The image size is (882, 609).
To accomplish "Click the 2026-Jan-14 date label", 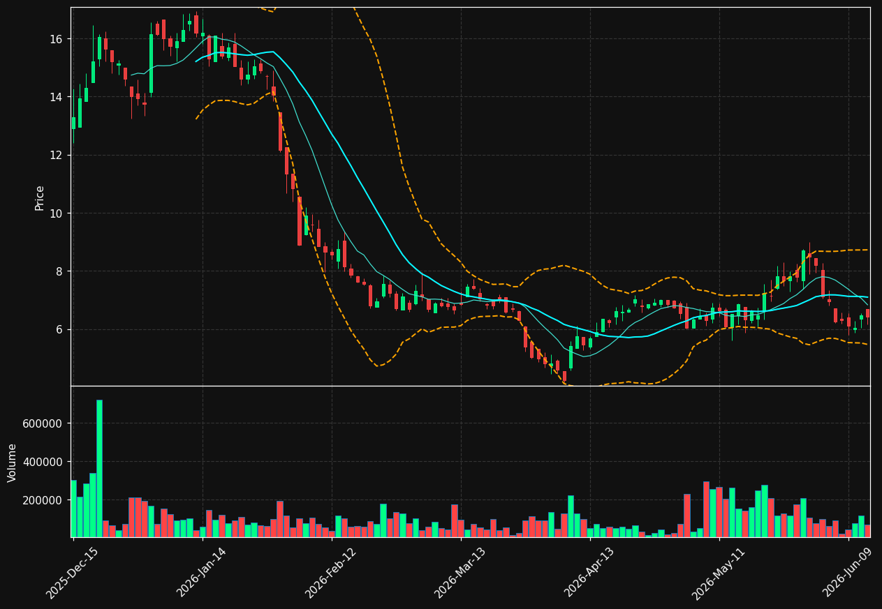I will pos(201,573).
